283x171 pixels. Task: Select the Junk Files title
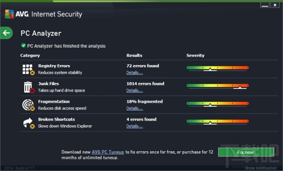49,83
